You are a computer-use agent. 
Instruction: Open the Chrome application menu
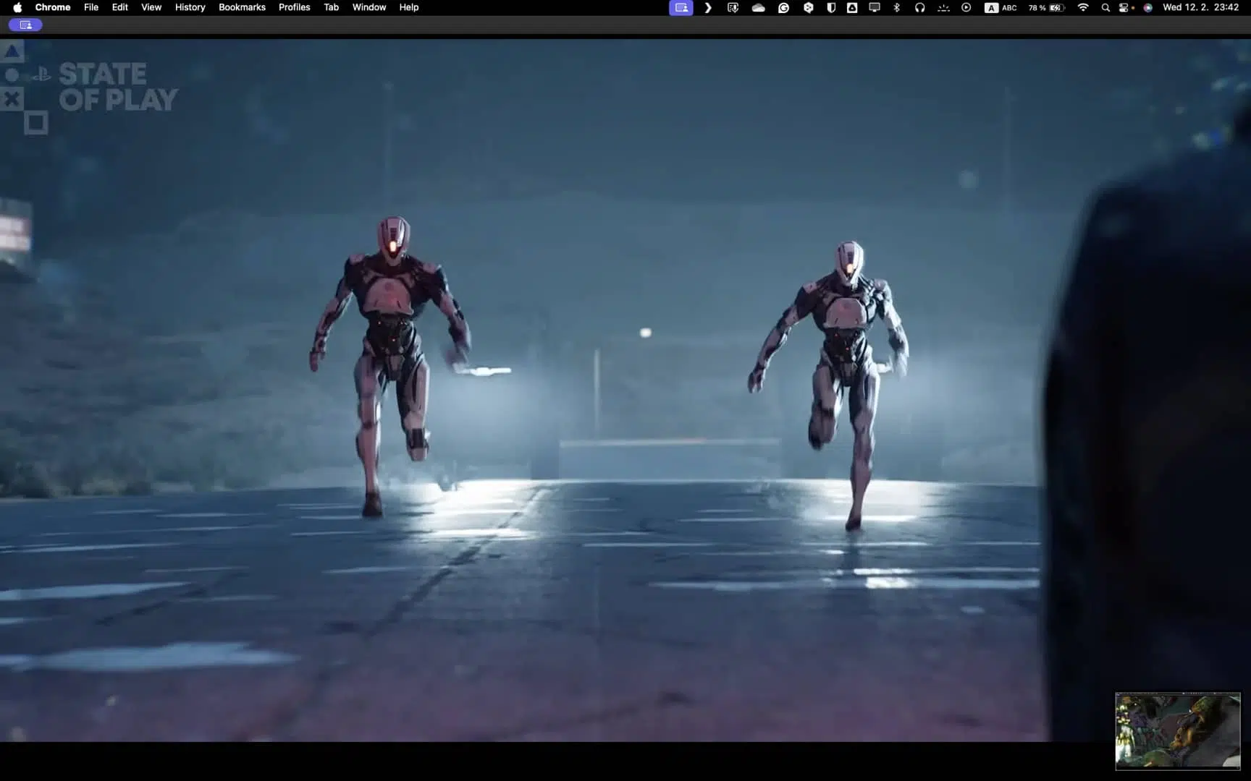(53, 7)
